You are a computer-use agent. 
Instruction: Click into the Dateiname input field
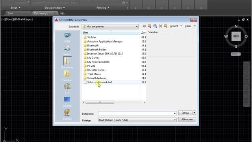click(136, 113)
